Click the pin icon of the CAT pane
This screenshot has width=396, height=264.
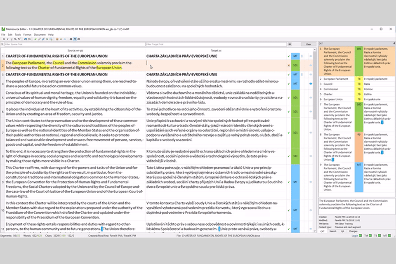[394, 43]
